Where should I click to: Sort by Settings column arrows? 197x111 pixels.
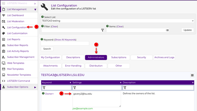click(x=121, y=83)
